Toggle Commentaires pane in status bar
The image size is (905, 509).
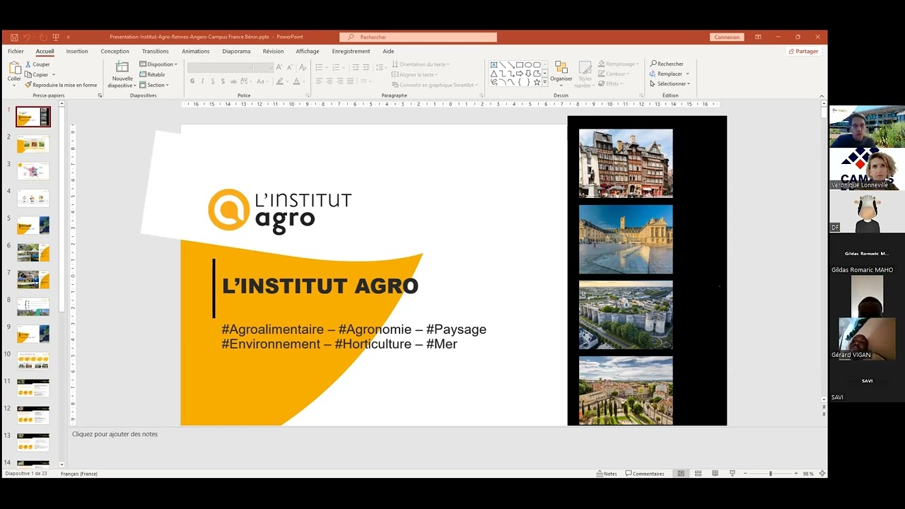[x=644, y=474]
